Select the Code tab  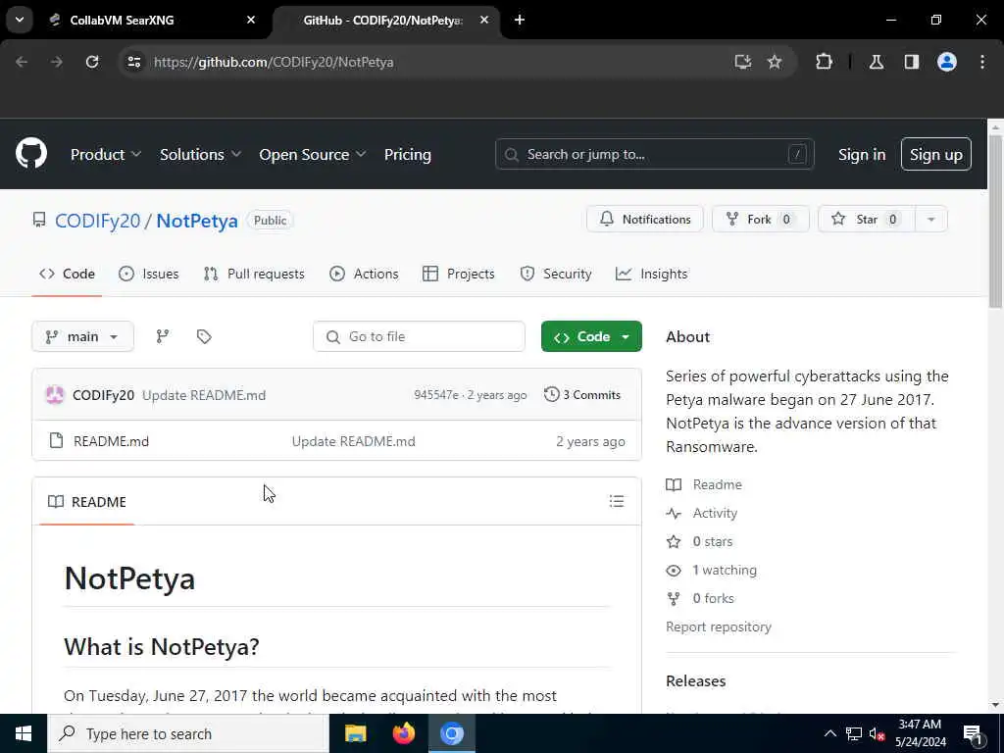click(68, 275)
